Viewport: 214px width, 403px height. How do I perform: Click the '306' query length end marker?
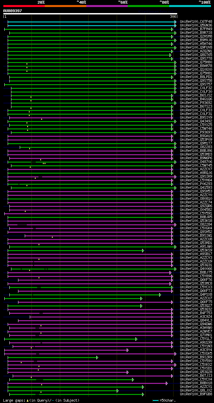click(x=173, y=16)
